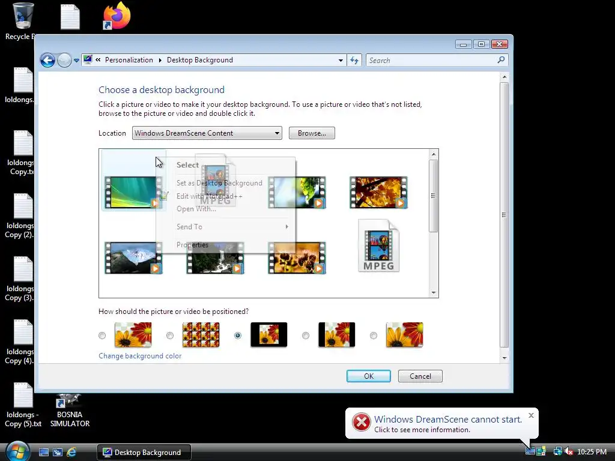Expand the arrow after Personalization breadcrumb
Image resolution: width=615 pixels, height=461 pixels.
click(x=160, y=60)
